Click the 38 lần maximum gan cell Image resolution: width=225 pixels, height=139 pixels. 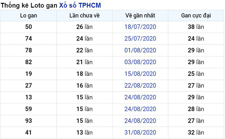pos(196,27)
